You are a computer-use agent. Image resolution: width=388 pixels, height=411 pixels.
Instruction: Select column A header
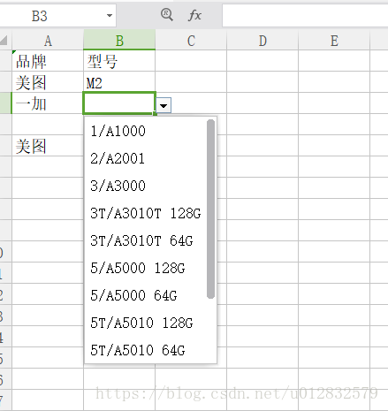48,41
